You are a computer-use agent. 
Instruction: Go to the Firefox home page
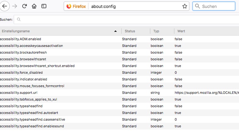point(34,6)
